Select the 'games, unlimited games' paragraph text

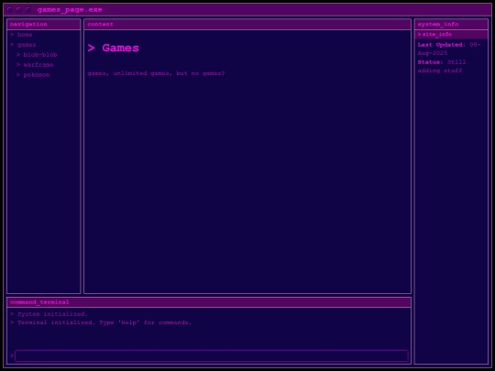coord(156,73)
